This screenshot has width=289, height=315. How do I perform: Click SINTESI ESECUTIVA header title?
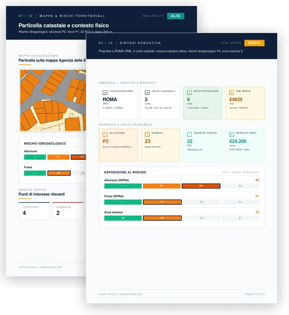140,43
